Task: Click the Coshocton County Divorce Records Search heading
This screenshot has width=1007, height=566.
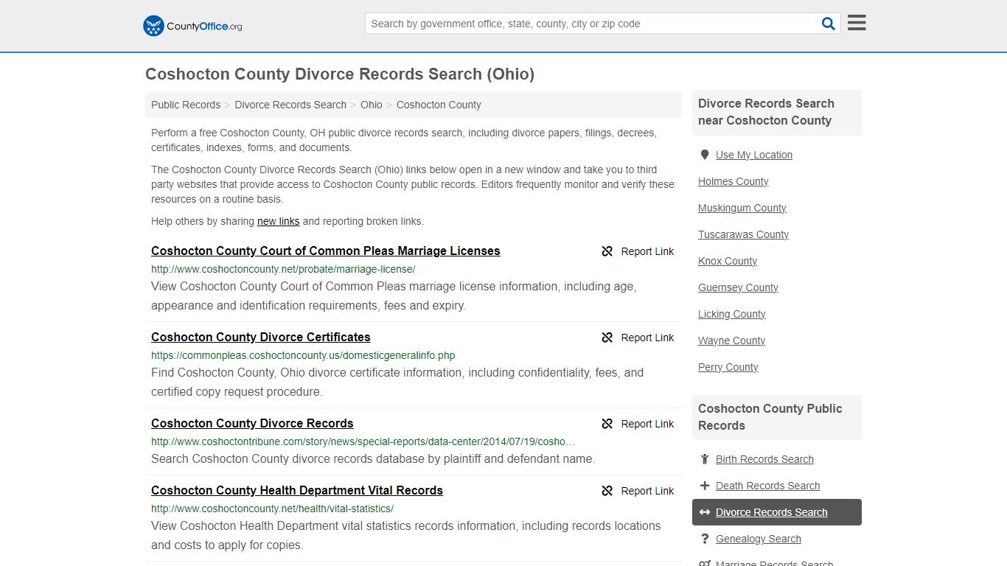Action: click(340, 74)
